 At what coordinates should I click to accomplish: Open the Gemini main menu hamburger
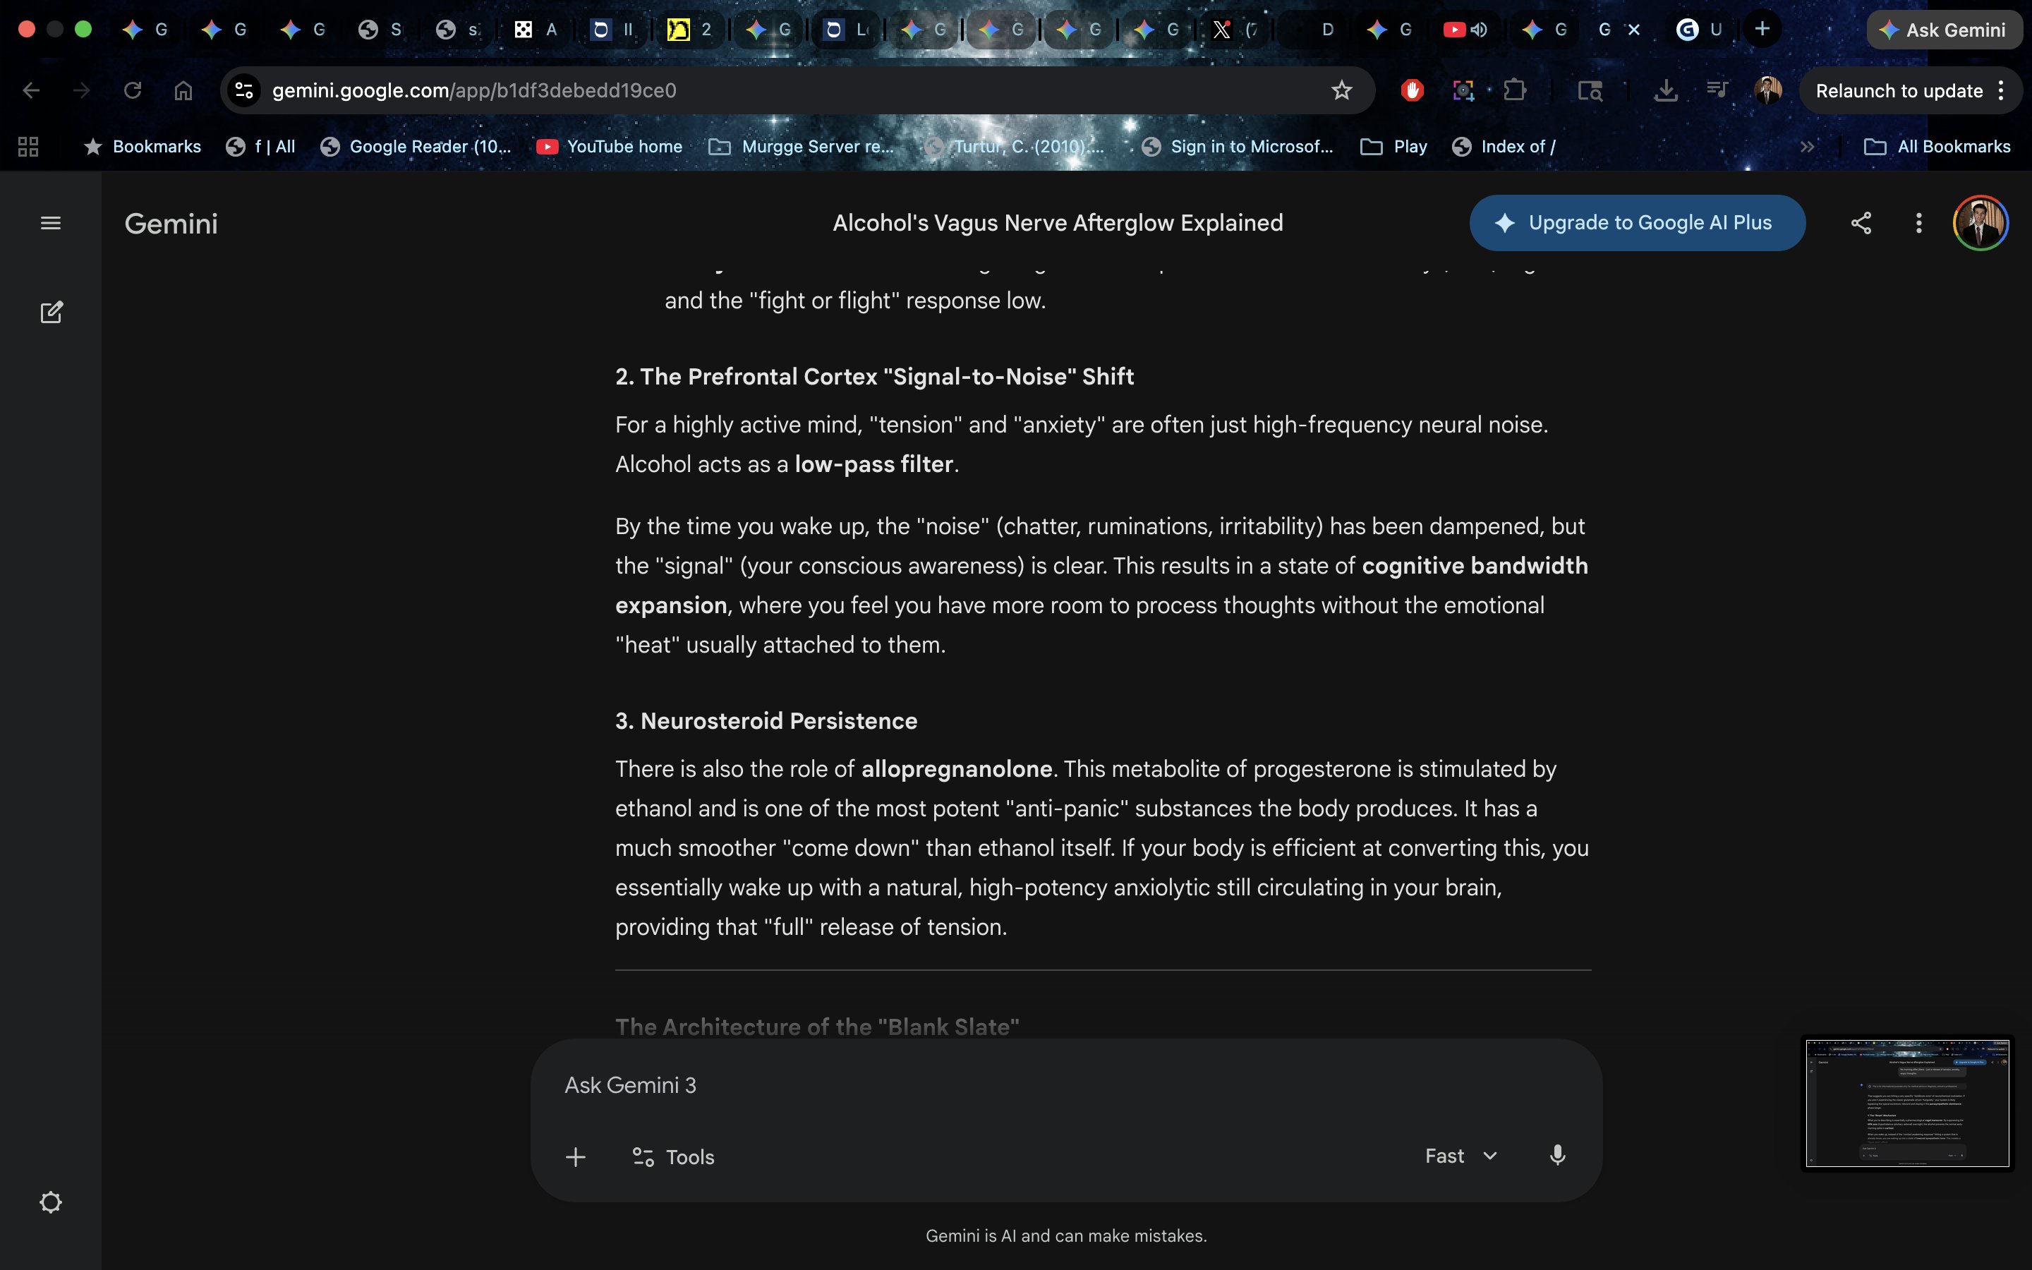coord(50,222)
